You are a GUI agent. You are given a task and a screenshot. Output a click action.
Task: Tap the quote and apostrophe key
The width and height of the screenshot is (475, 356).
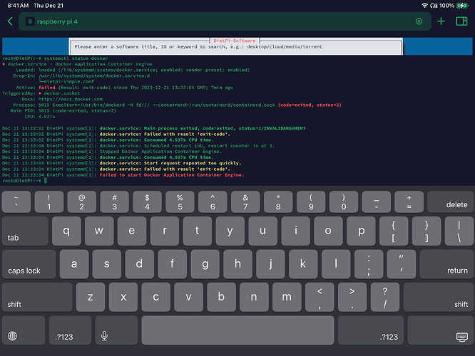401,264
